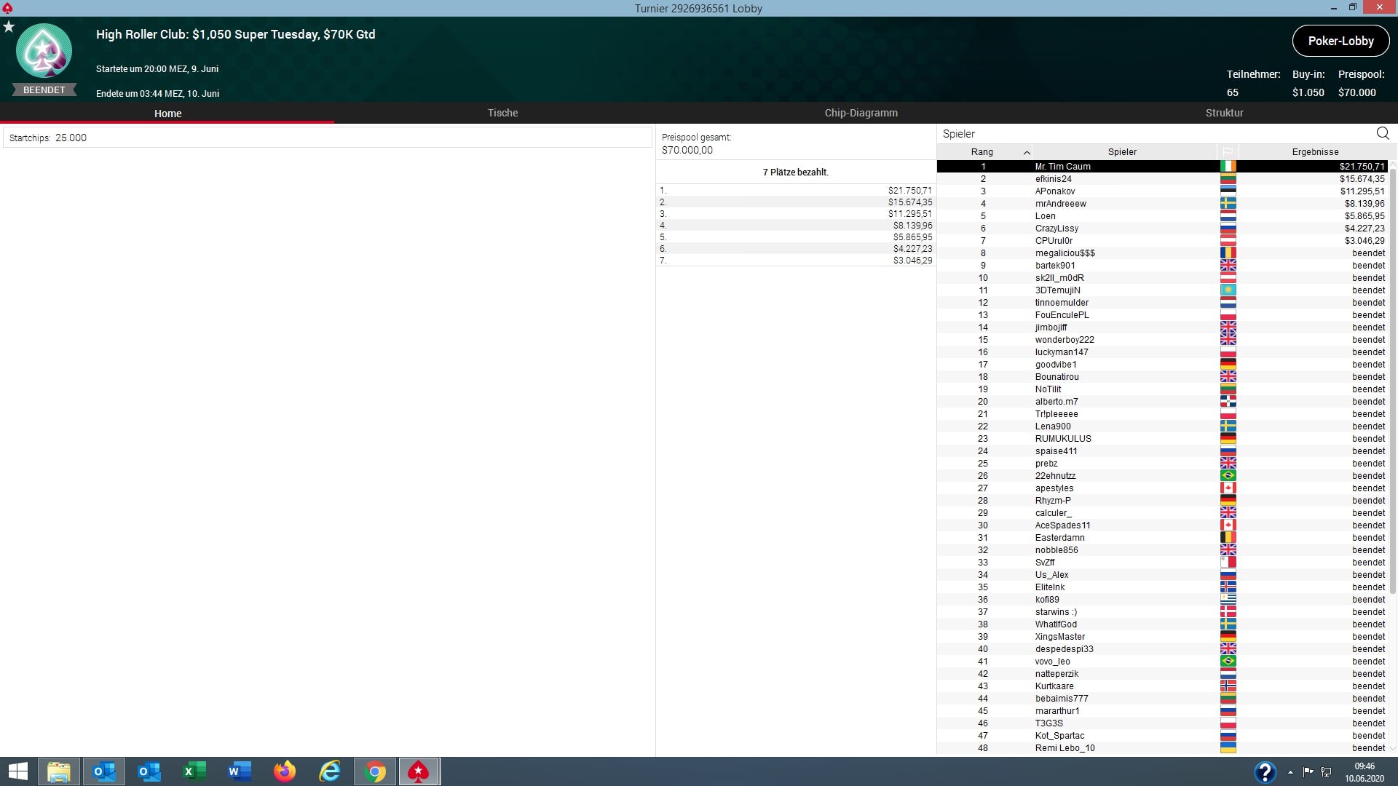Switch to the Tische tab
Screen dimensions: 1398x786
click(502, 113)
